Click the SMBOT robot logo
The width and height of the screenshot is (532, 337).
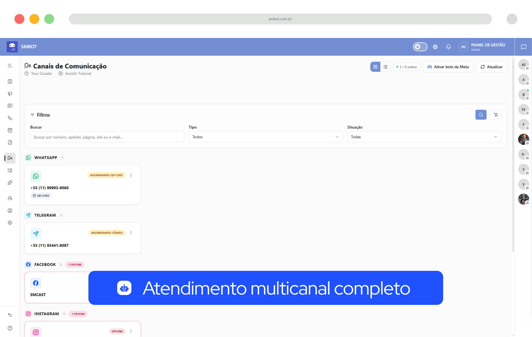[12, 47]
